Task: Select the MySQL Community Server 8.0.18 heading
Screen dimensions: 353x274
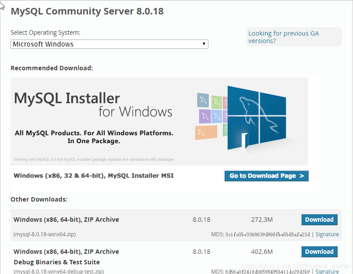Action: [x=87, y=11]
